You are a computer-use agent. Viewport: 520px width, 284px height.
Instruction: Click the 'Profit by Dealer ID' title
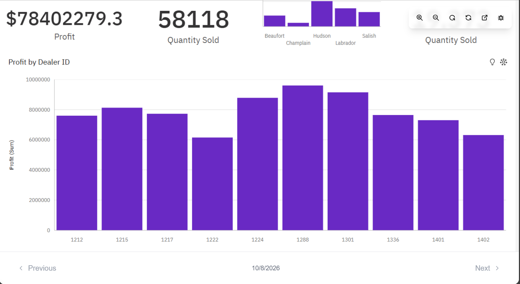click(39, 62)
